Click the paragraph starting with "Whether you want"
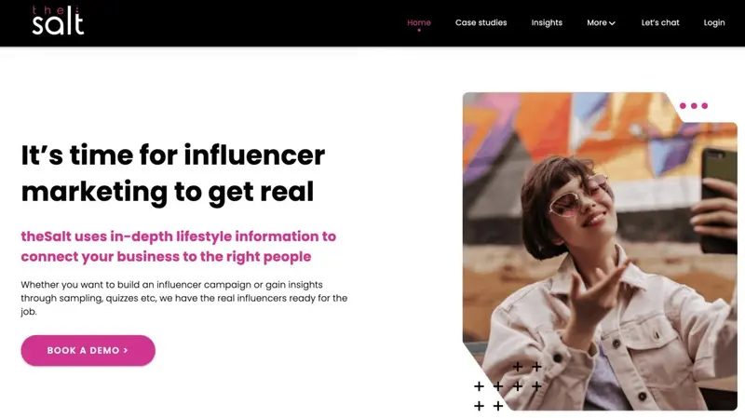This screenshot has height=418, width=745. [x=183, y=298]
